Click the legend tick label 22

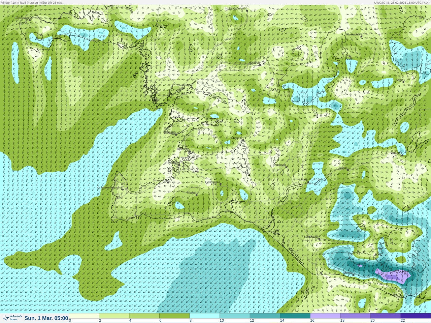point(403,321)
